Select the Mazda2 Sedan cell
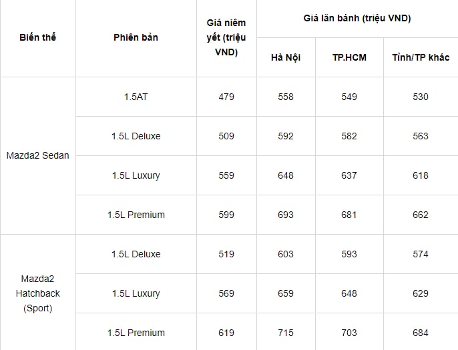Screen dimensions: 458x350 coord(37,155)
